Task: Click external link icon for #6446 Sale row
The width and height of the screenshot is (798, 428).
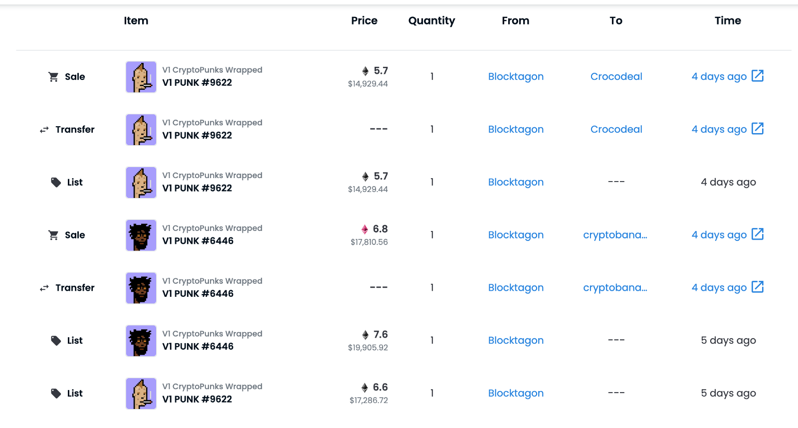Action: (757, 234)
